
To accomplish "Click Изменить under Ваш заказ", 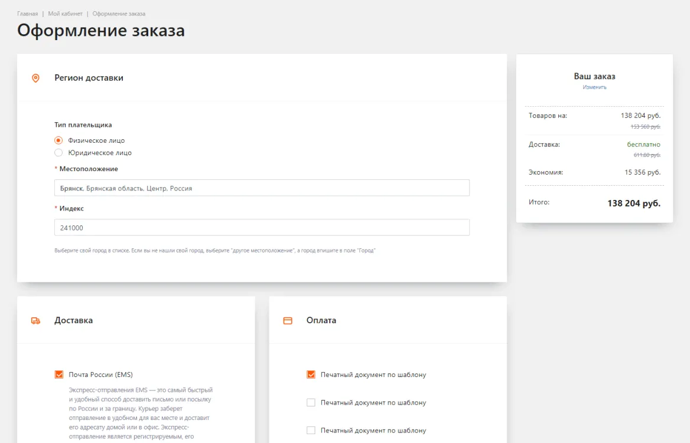I will click(x=594, y=87).
